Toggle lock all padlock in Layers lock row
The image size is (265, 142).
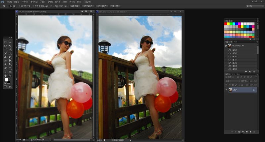click(242, 85)
